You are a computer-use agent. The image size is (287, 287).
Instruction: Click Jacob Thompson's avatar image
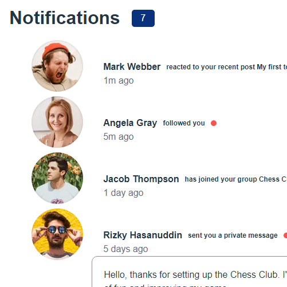tap(57, 178)
